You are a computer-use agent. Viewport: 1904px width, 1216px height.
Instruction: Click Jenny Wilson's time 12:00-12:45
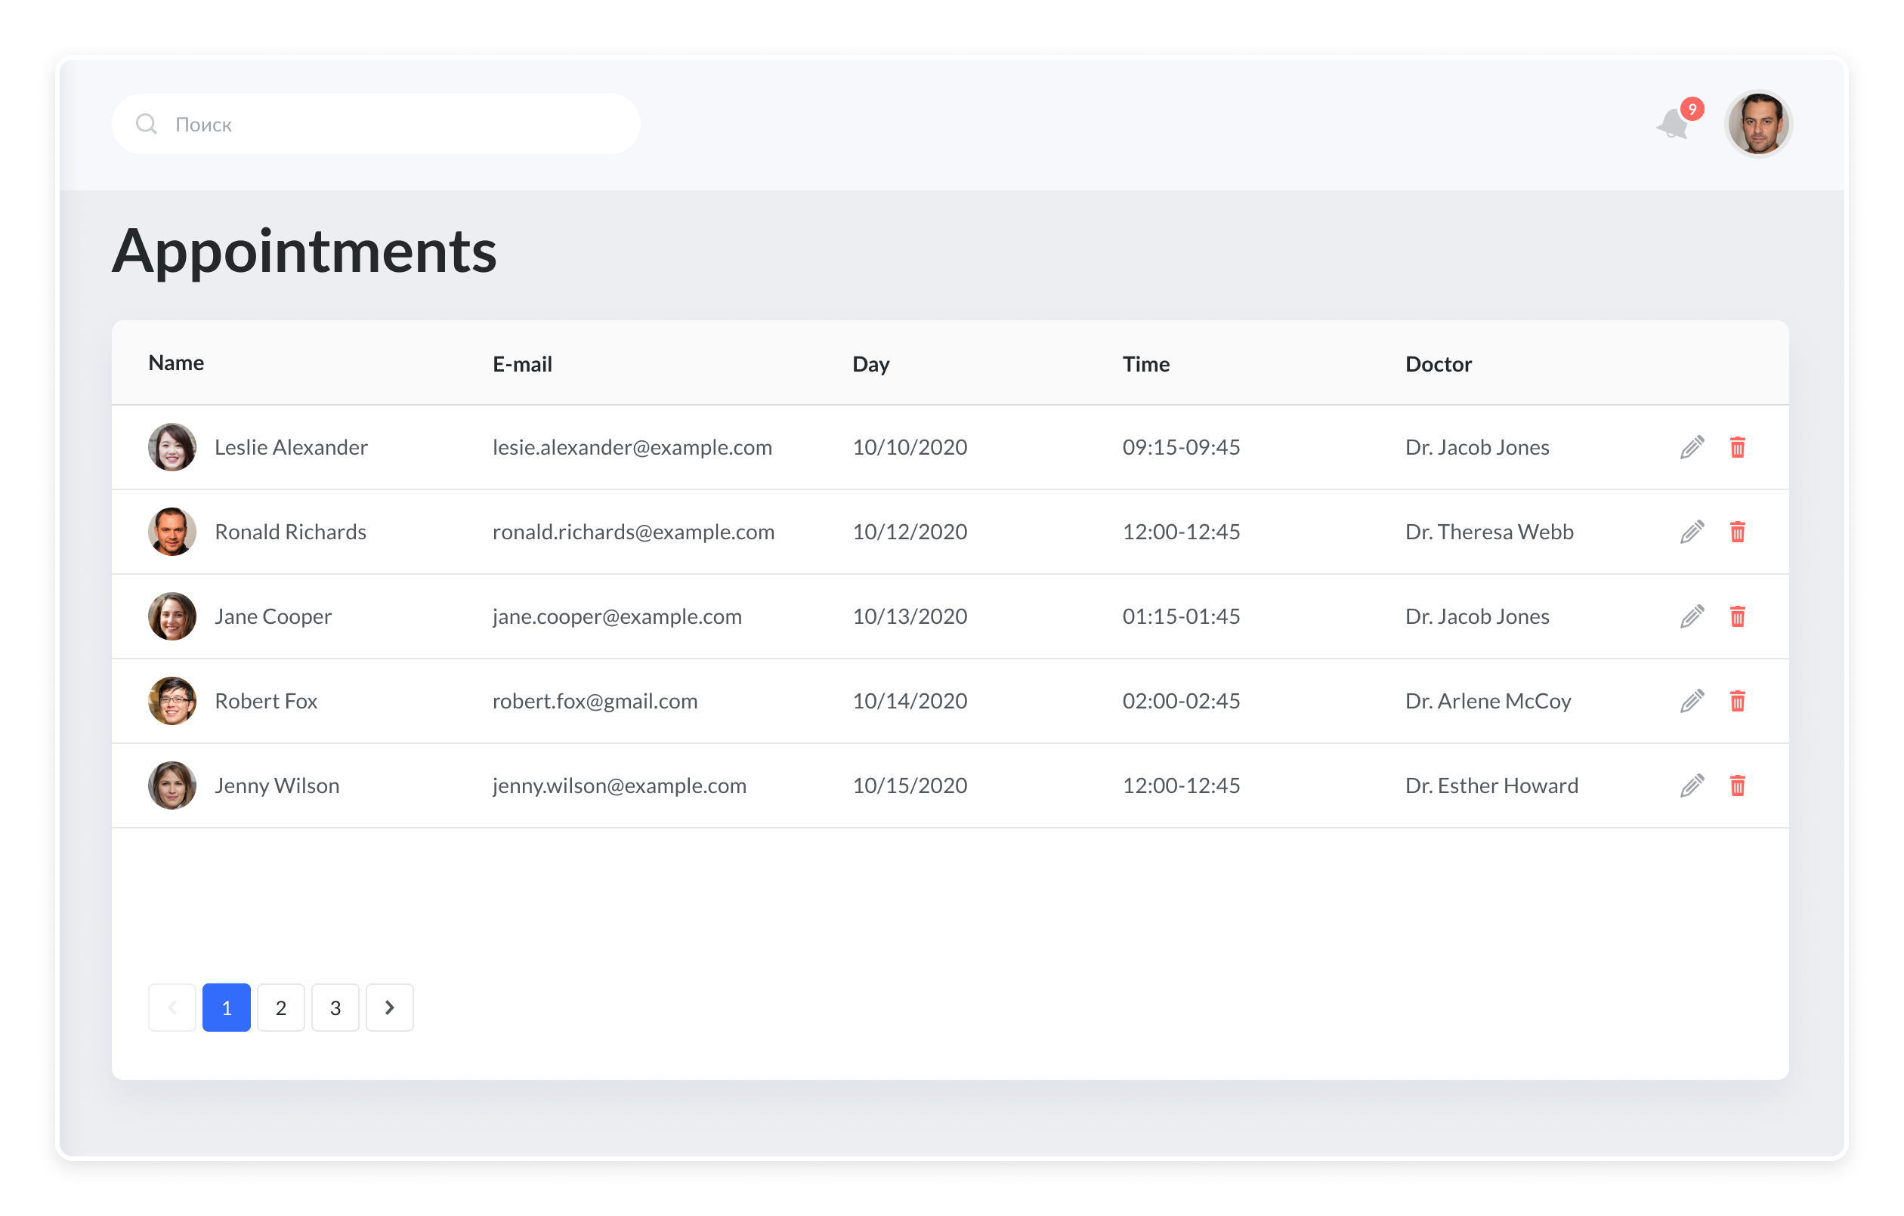coord(1181,786)
